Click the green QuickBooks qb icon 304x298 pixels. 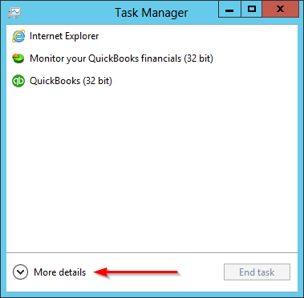point(18,81)
